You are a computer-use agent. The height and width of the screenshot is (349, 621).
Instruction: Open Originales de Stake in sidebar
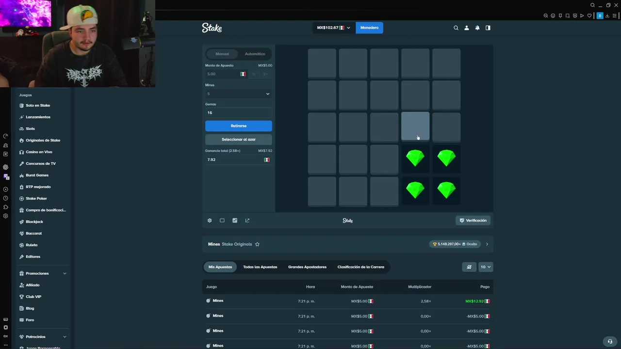tap(43, 140)
